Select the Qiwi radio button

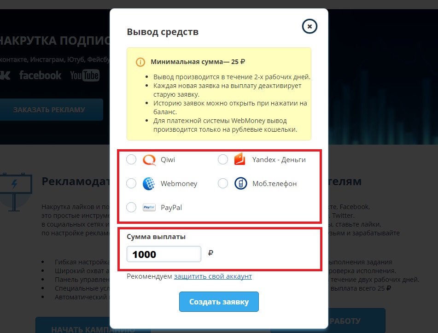point(131,159)
